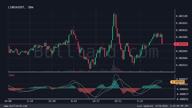Image resolution: width=192 pixels, height=108 pixels.
Task: Open the www.bulltard.com link
Action: click(x=16, y=106)
